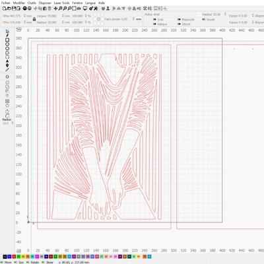Click the Frame selection dashed-rectangle icon
Viewport: 264px width, 264px height.
pos(74,9)
